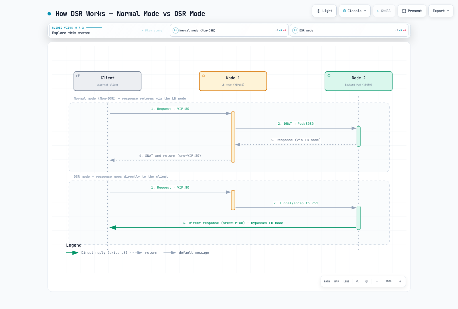Click the sun icon in Light button

(318, 11)
